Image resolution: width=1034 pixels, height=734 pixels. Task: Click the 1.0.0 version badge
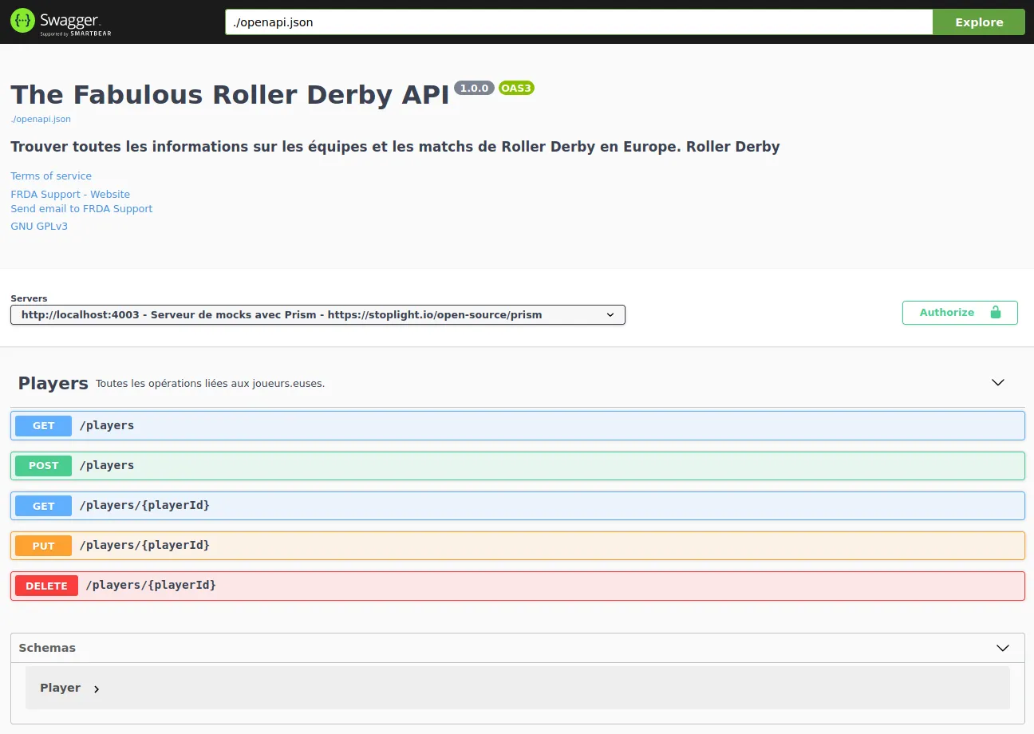(474, 88)
